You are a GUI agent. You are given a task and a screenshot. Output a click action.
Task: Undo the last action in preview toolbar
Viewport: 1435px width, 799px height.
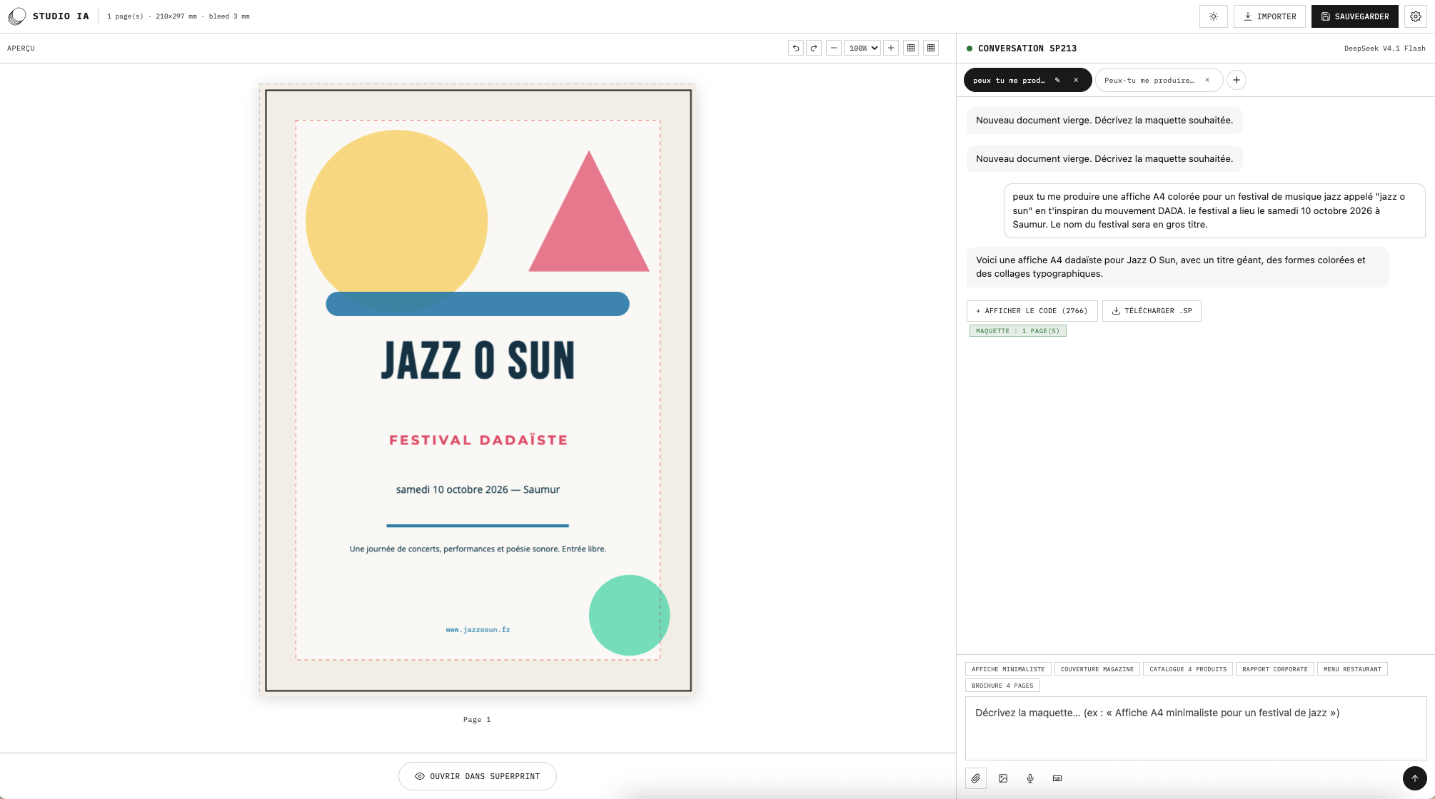click(796, 48)
